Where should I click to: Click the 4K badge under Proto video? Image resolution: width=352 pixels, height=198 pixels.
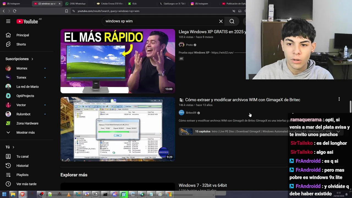(181, 59)
